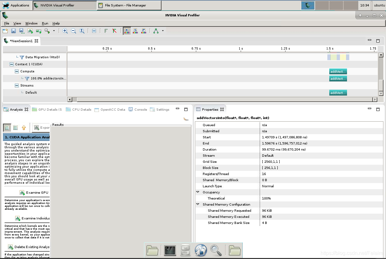Close the *NewSession1 tab
This screenshot has width=386, height=259.
[x=36, y=41]
